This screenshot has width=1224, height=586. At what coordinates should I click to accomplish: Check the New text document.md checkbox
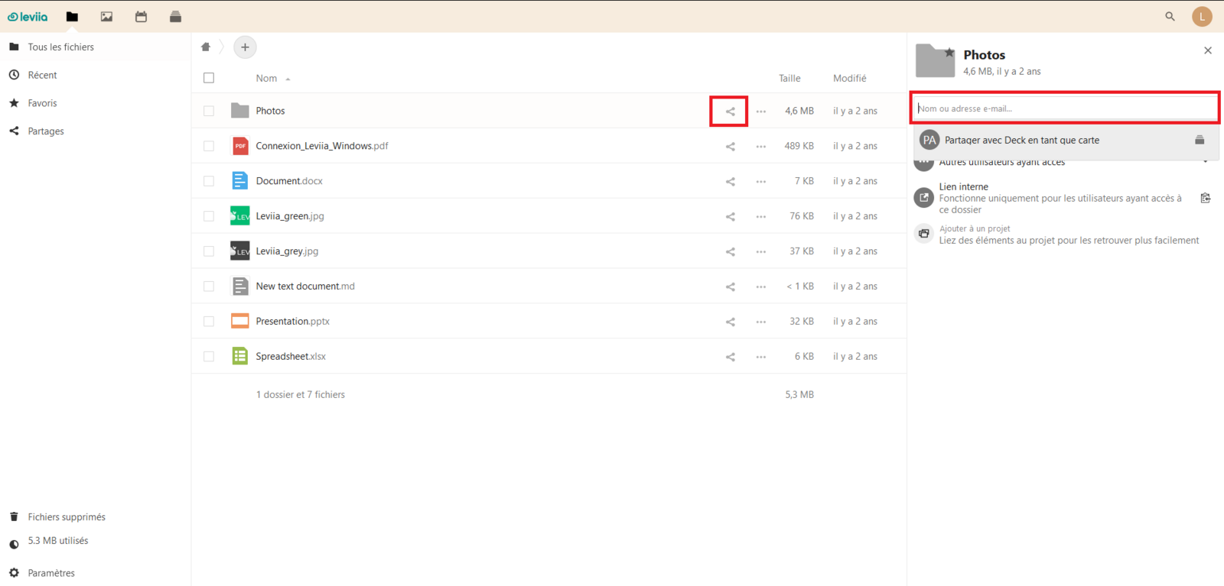[x=209, y=287]
